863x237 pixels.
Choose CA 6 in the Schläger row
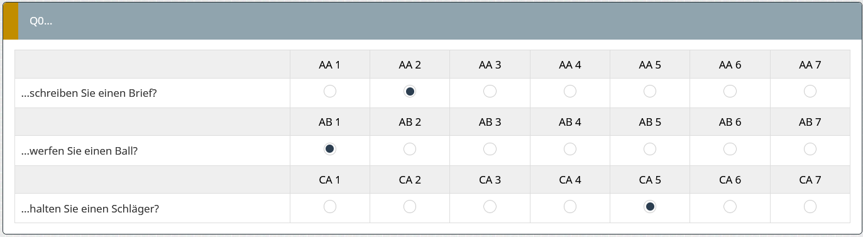730,206
